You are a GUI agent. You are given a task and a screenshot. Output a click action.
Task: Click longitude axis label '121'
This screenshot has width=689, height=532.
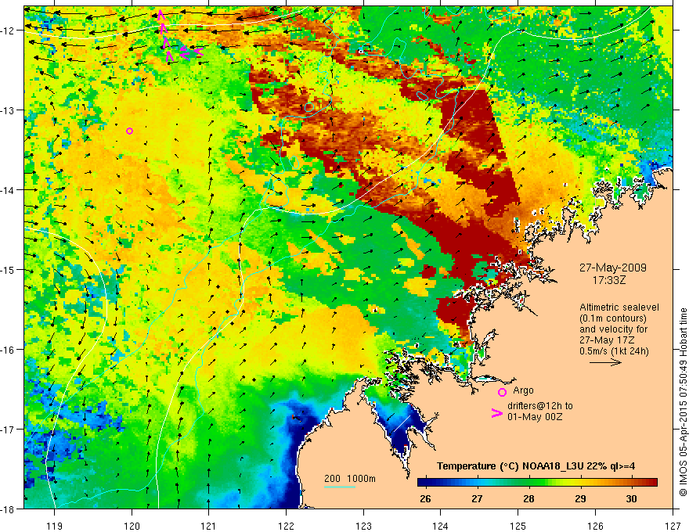[209, 526]
